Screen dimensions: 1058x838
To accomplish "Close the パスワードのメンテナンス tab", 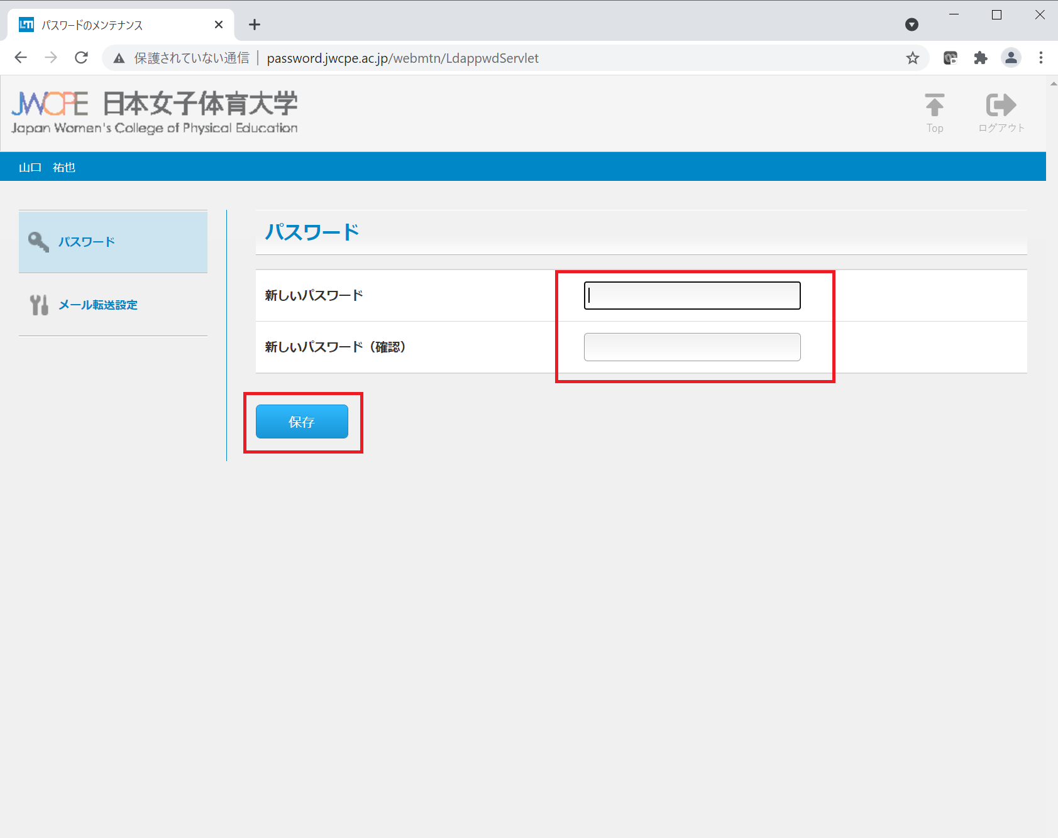I will pos(219,24).
